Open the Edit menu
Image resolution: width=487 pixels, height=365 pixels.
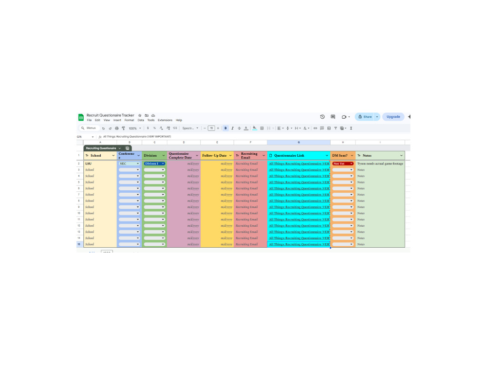tap(97, 120)
